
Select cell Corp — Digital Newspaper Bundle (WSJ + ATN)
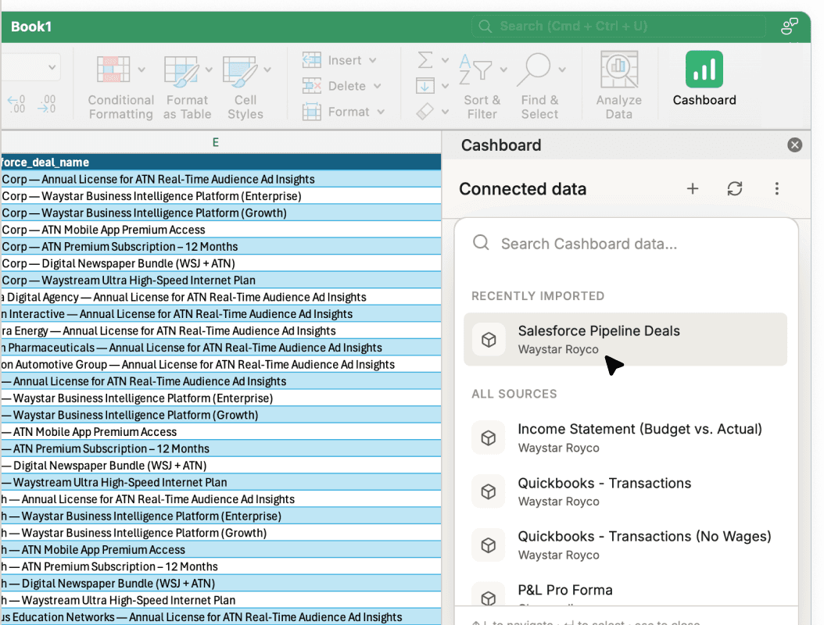pyautogui.click(x=220, y=263)
